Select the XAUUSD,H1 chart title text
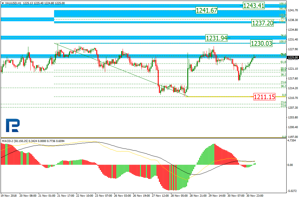Viewport: 299px width, 199px height. pos(13,3)
